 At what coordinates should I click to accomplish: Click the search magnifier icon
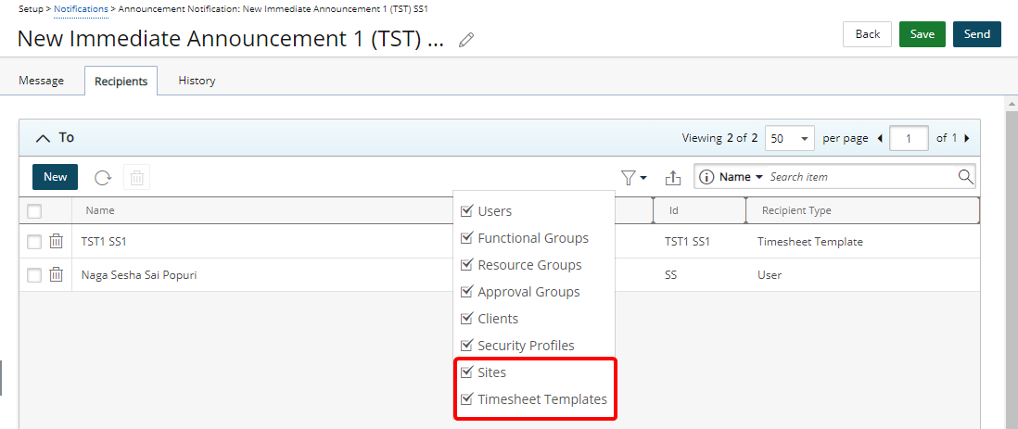[965, 177]
